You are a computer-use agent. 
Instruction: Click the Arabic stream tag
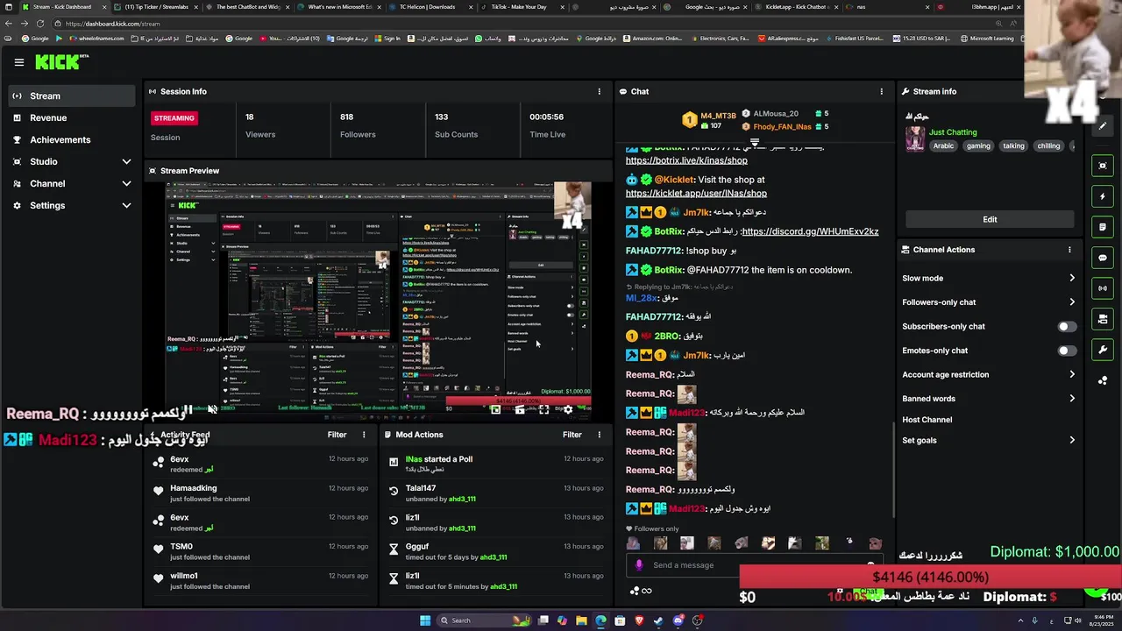click(943, 146)
